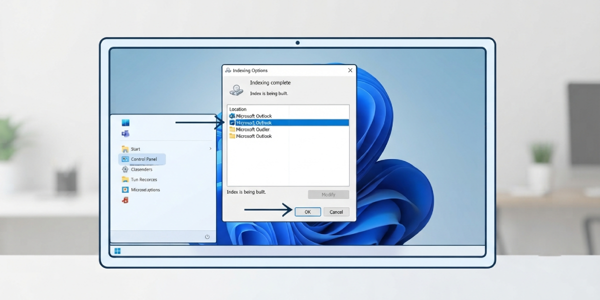Close the Indexing Options dialog
The image size is (600, 300).
click(x=350, y=70)
